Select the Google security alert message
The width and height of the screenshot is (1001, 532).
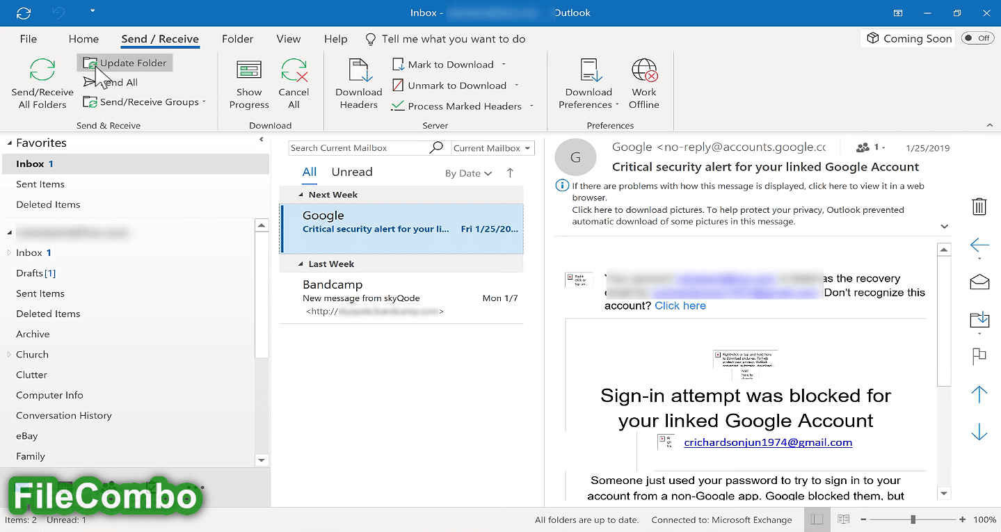point(401,229)
